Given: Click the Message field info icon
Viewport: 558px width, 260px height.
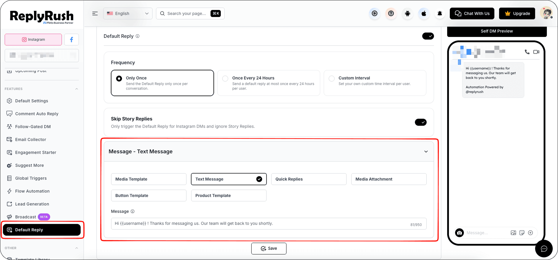Looking at the screenshot, I should tap(133, 211).
